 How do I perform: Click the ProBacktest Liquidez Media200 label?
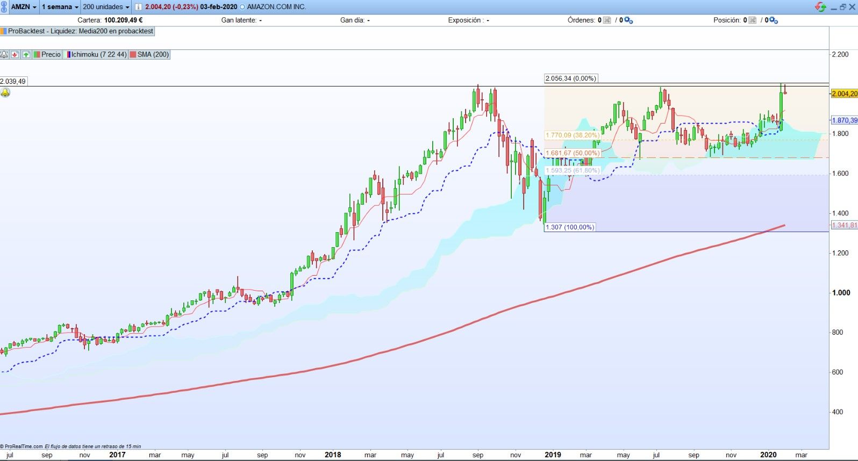(x=78, y=31)
